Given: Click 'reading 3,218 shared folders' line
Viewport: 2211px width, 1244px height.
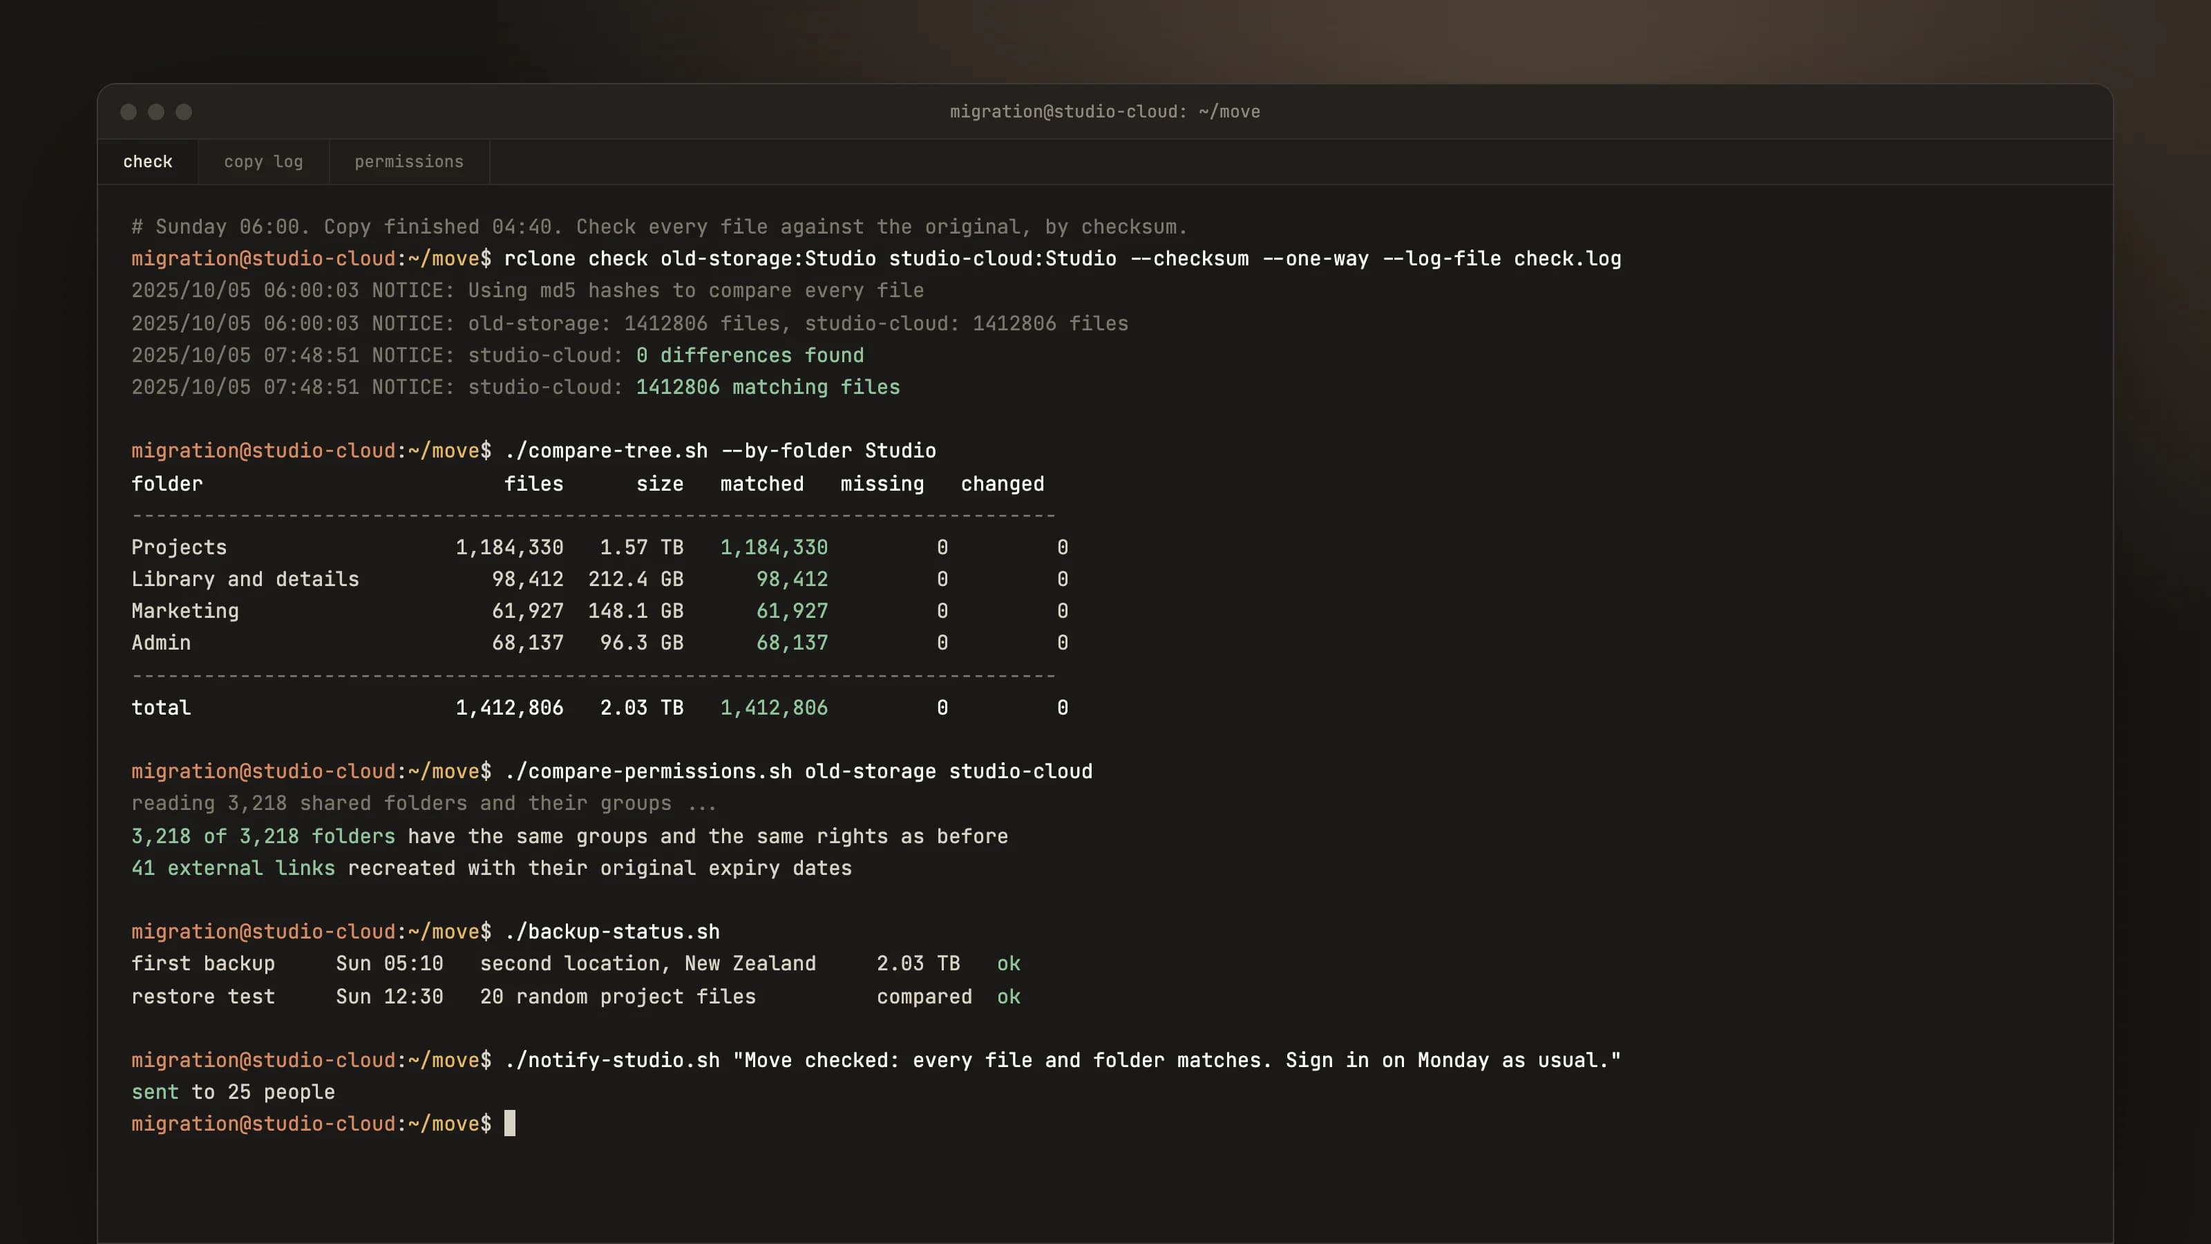Looking at the screenshot, I should pos(424,804).
